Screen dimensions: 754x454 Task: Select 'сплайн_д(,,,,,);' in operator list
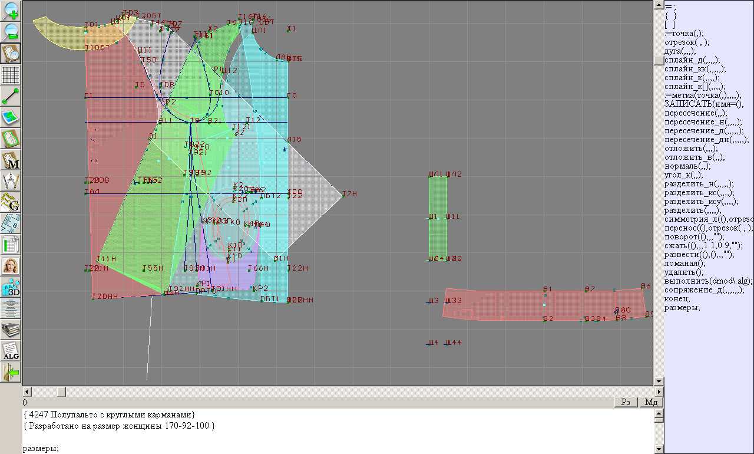[x=692, y=60]
